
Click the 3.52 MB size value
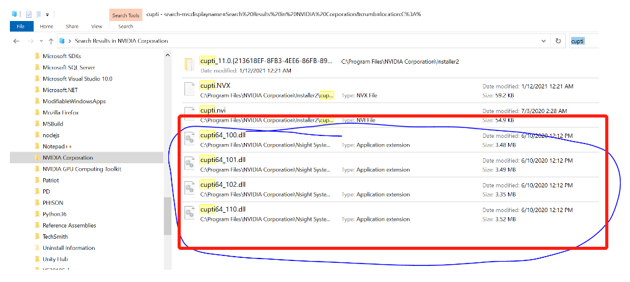click(x=506, y=220)
